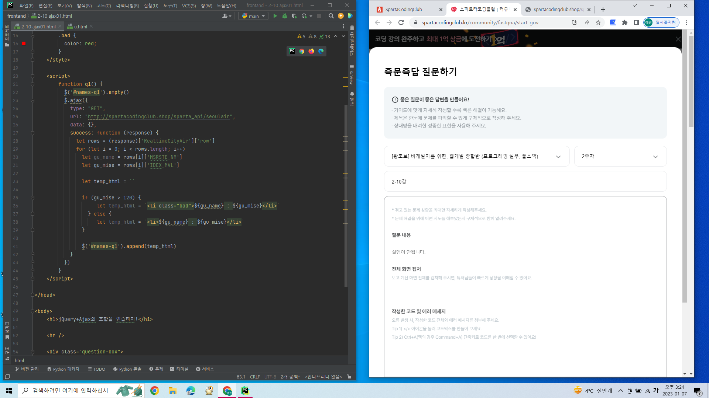709x398 pixels.
Task: Collapse the .bad style fold marker line 15
Action: click(x=32, y=35)
